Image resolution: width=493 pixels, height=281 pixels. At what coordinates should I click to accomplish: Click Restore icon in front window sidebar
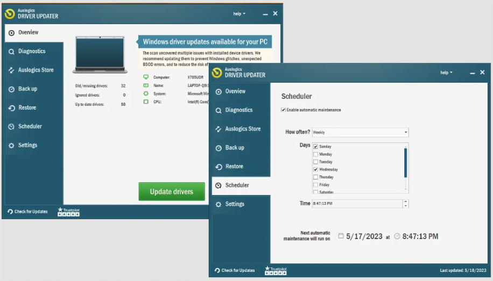219,167
